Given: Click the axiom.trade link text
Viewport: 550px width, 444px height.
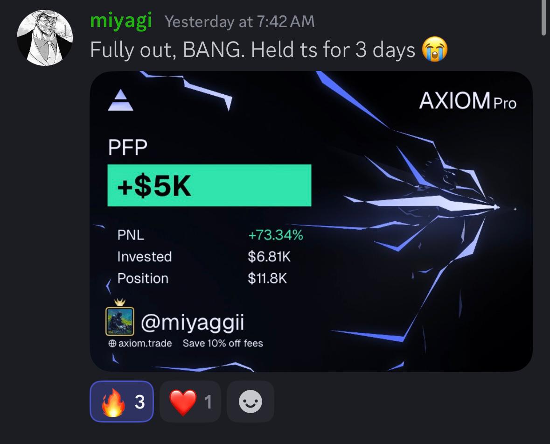Looking at the screenshot, I should point(145,343).
